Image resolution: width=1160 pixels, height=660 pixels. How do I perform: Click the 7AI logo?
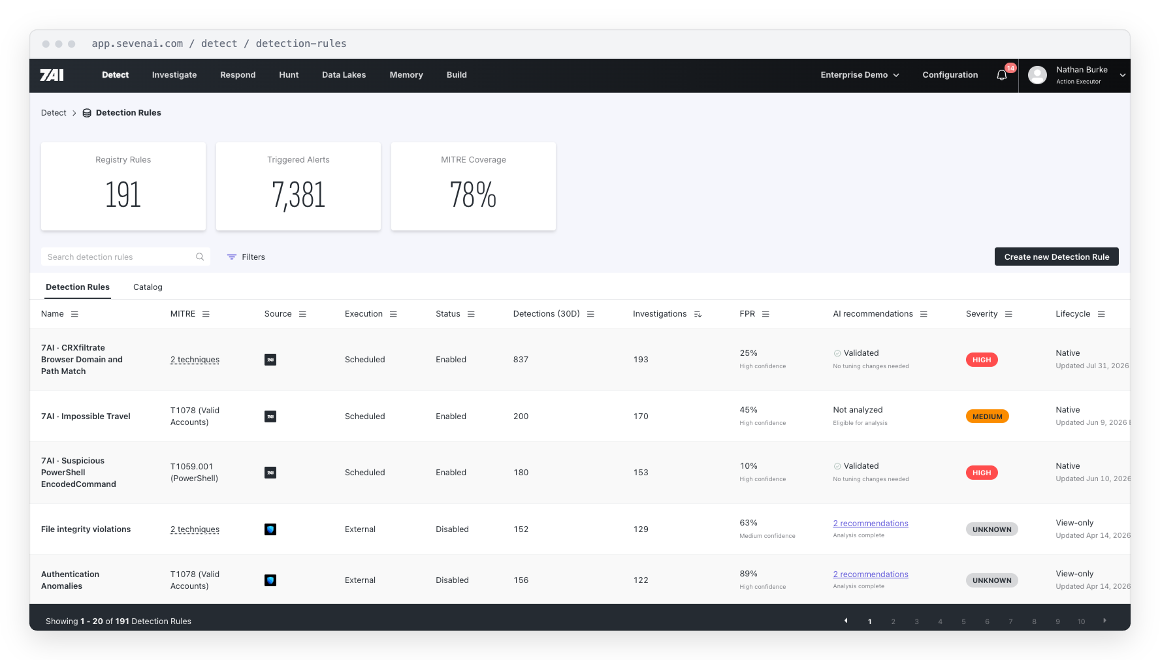click(x=52, y=75)
